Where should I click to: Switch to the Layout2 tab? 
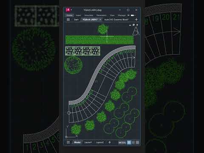click(100, 142)
